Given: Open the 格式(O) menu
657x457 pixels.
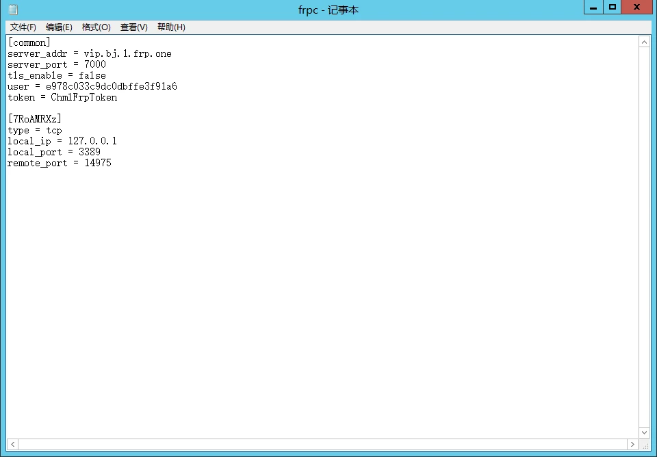Looking at the screenshot, I should click(x=96, y=27).
